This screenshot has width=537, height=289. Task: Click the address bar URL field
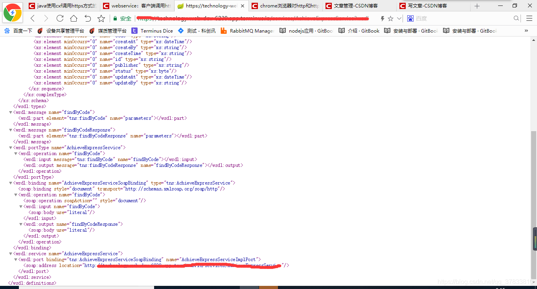coord(254,18)
